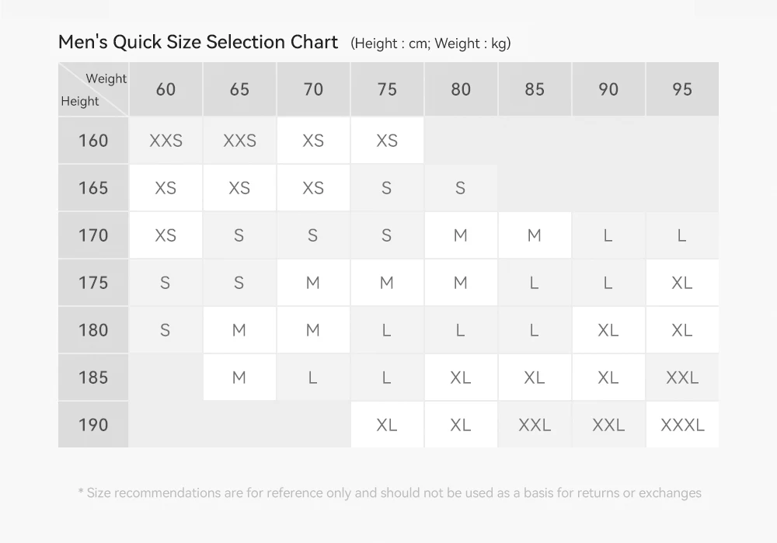This screenshot has height=543, width=777.
Task: Click the 190 cm height row header
Action: pos(93,425)
